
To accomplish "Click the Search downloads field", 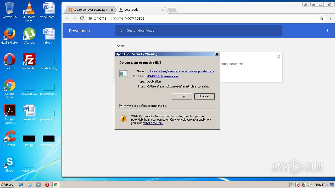I will 199,31.
